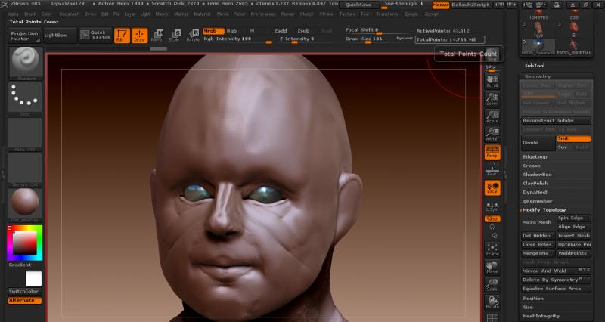The image size is (605, 322).
Task: Collapse the Modify Topology section
Action: tap(544, 210)
